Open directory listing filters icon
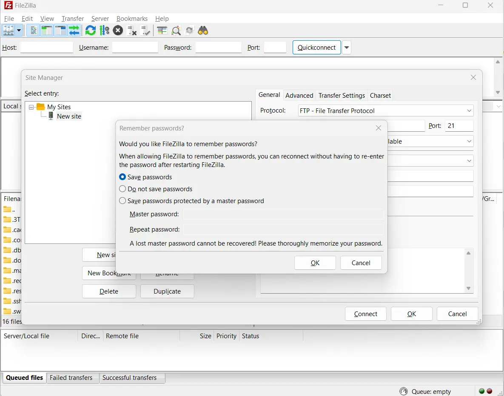 click(162, 31)
